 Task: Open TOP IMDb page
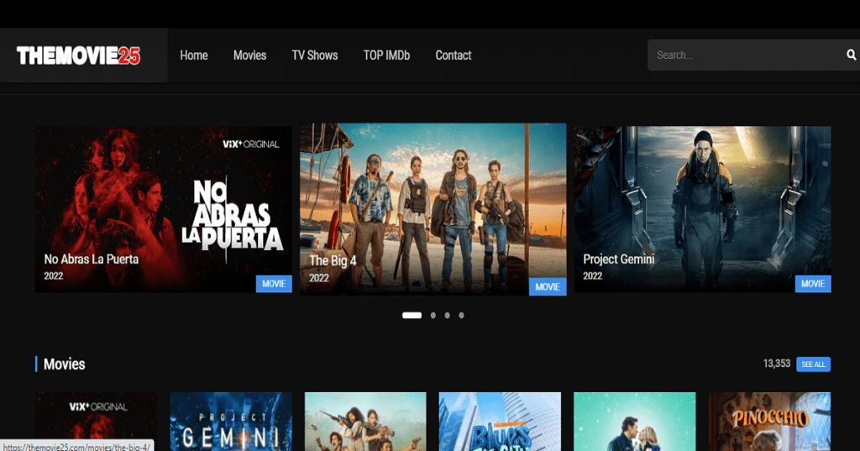pos(386,55)
